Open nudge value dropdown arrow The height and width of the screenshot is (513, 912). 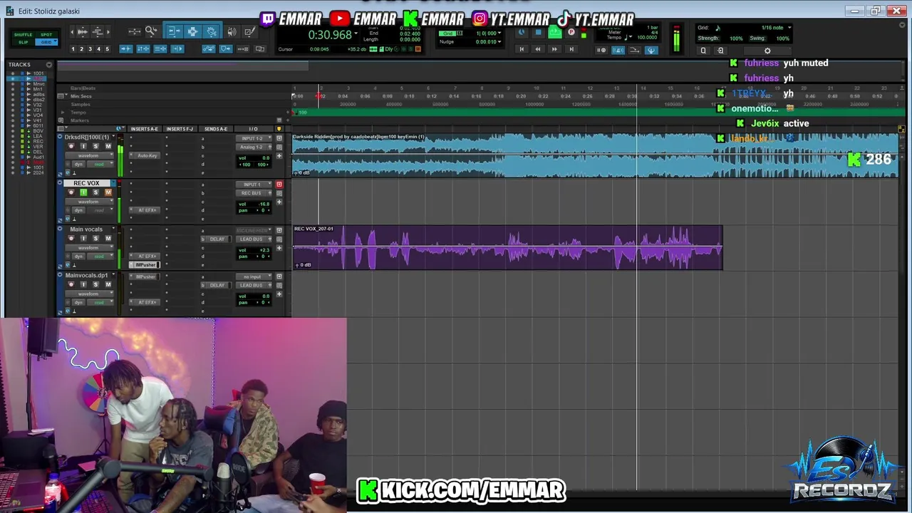499,42
